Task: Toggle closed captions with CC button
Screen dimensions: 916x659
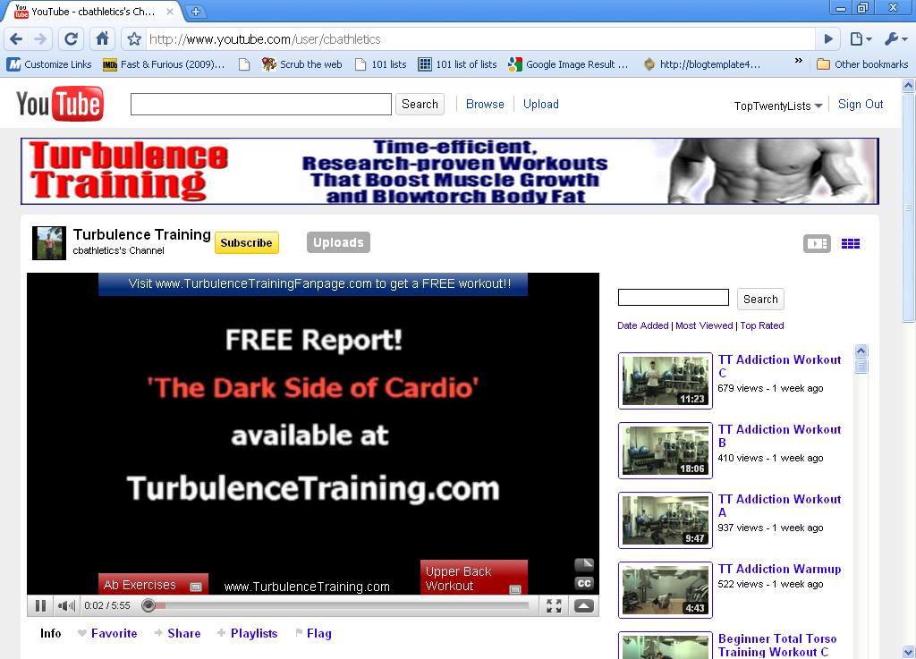Action: pos(584,583)
